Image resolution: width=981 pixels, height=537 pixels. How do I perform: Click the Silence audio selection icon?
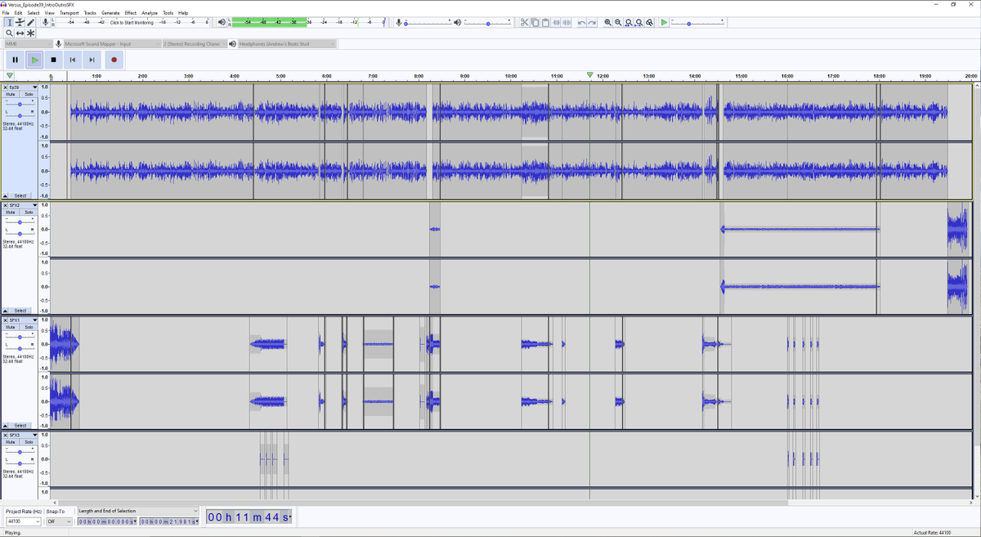click(x=567, y=22)
